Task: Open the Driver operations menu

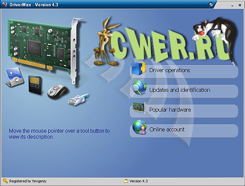Action: coord(184,71)
